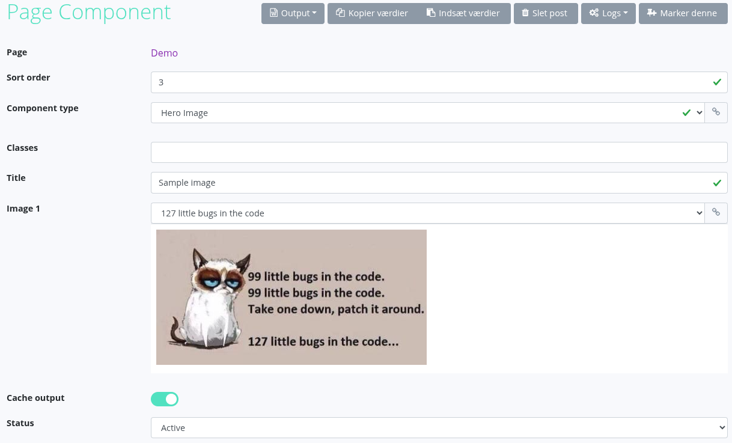Open the Output dropdown menu
Screen dimensions: 732x443
click(x=293, y=13)
